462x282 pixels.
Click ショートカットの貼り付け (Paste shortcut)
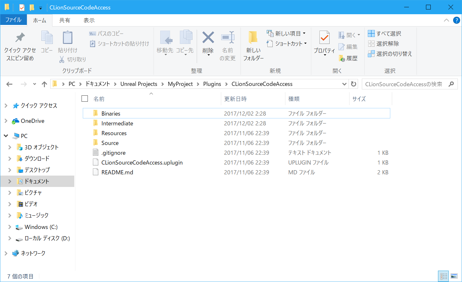coord(119,44)
